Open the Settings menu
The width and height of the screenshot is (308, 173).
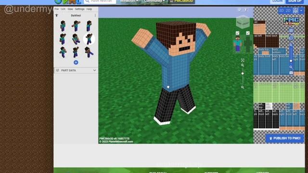79,9
